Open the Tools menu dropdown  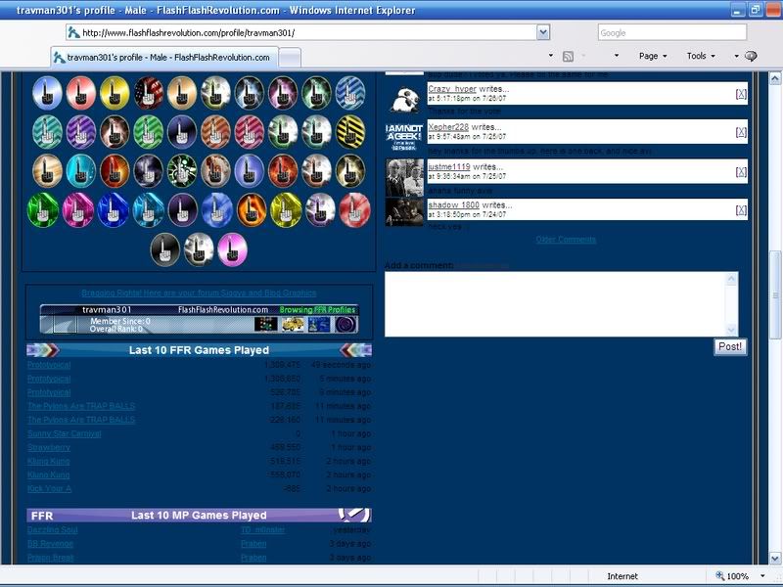[x=700, y=56]
